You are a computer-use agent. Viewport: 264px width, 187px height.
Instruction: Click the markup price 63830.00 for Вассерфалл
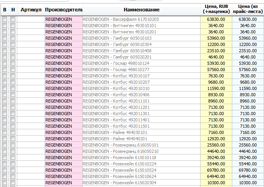point(216,19)
